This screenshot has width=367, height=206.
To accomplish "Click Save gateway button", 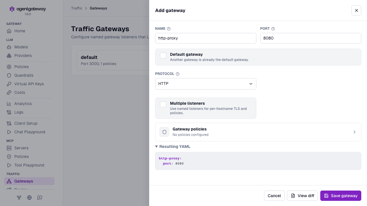I will [x=341, y=196].
